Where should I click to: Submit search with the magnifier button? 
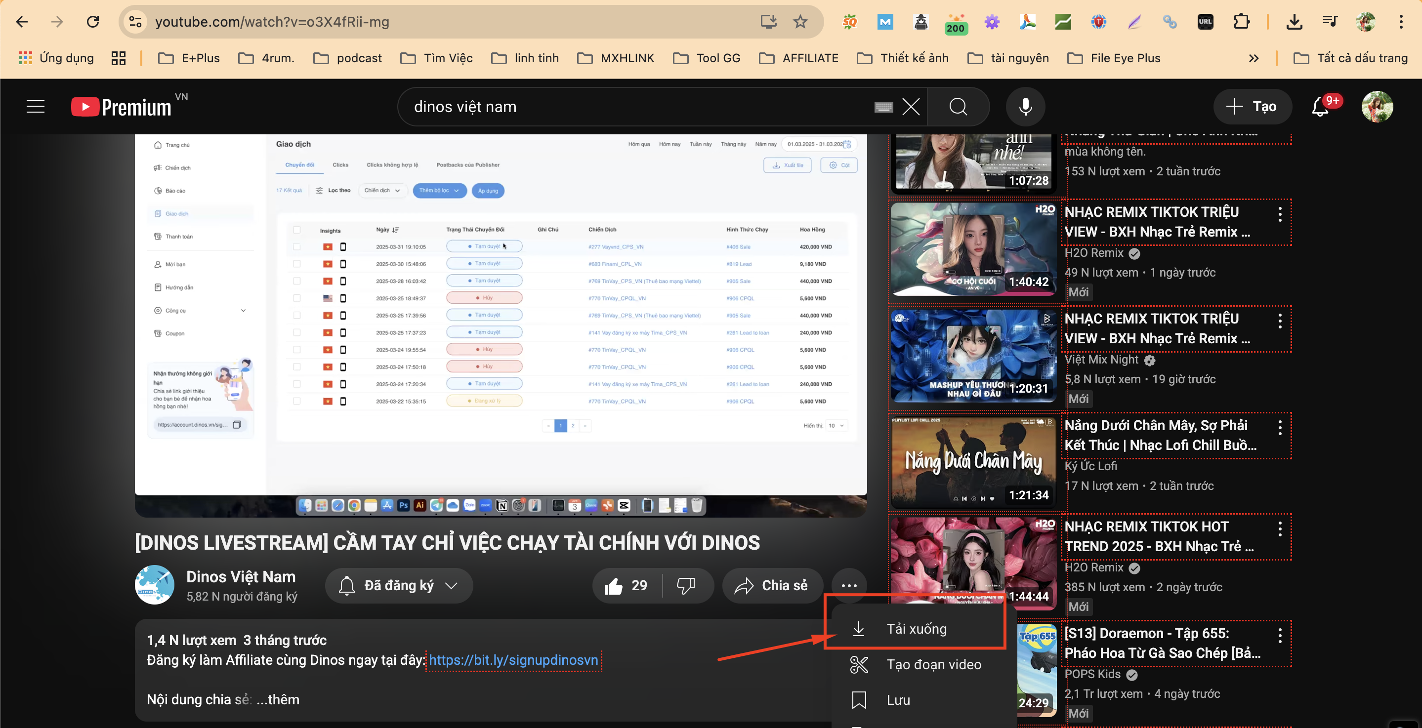click(958, 107)
